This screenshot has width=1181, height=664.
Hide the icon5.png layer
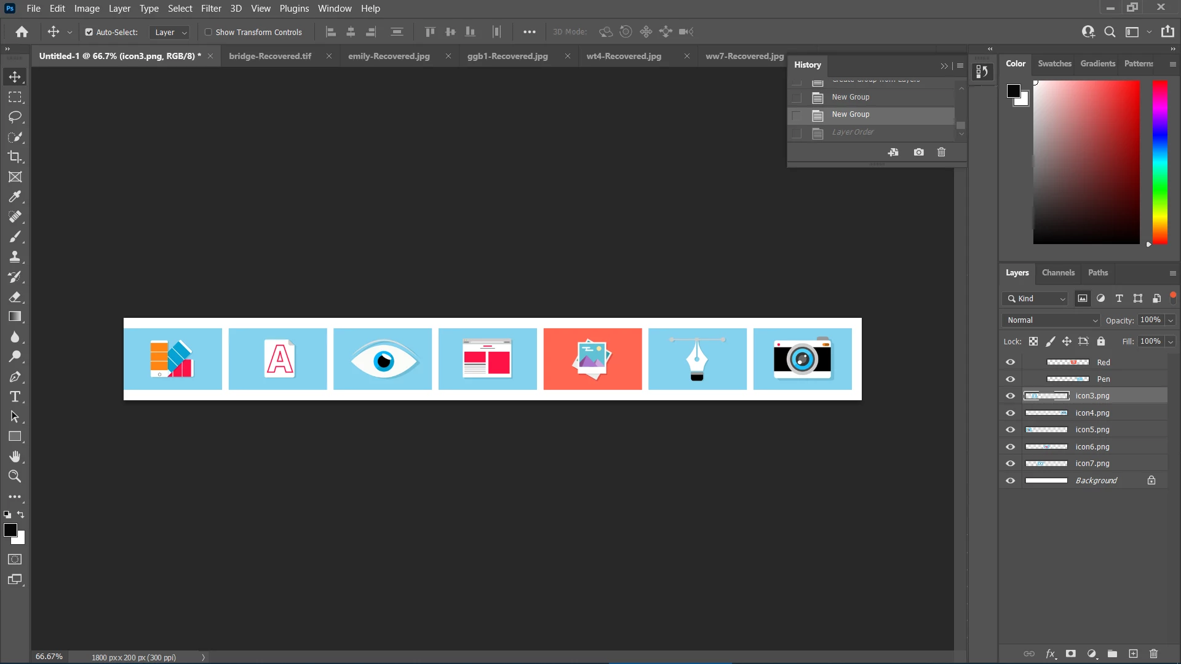pos(1010,430)
